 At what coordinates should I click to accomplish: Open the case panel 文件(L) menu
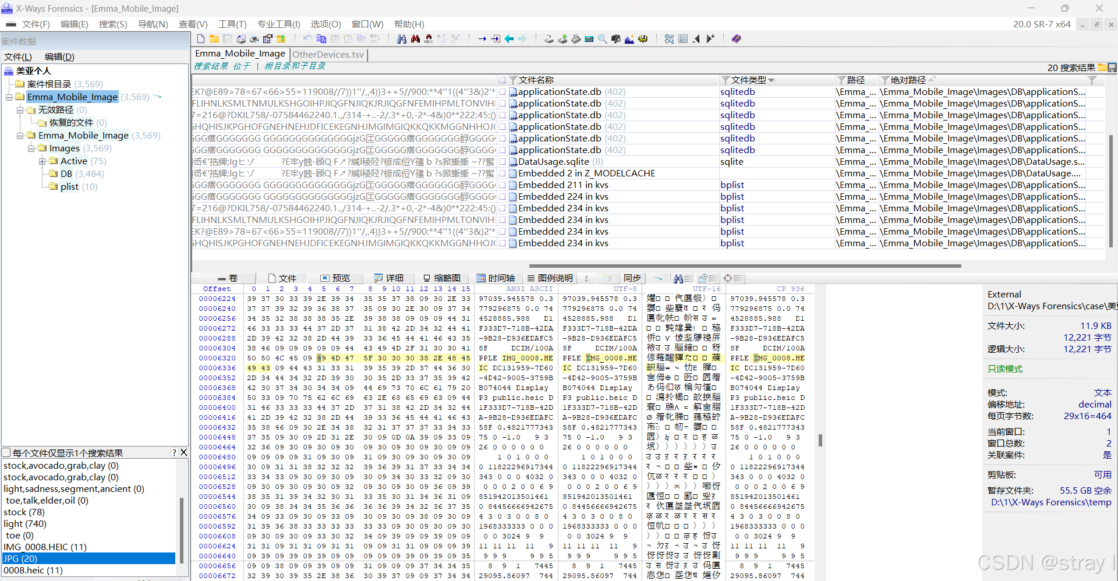pos(18,57)
